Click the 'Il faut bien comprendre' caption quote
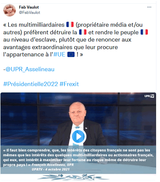Viewport: 160px width, 182px height. (x=78, y=157)
